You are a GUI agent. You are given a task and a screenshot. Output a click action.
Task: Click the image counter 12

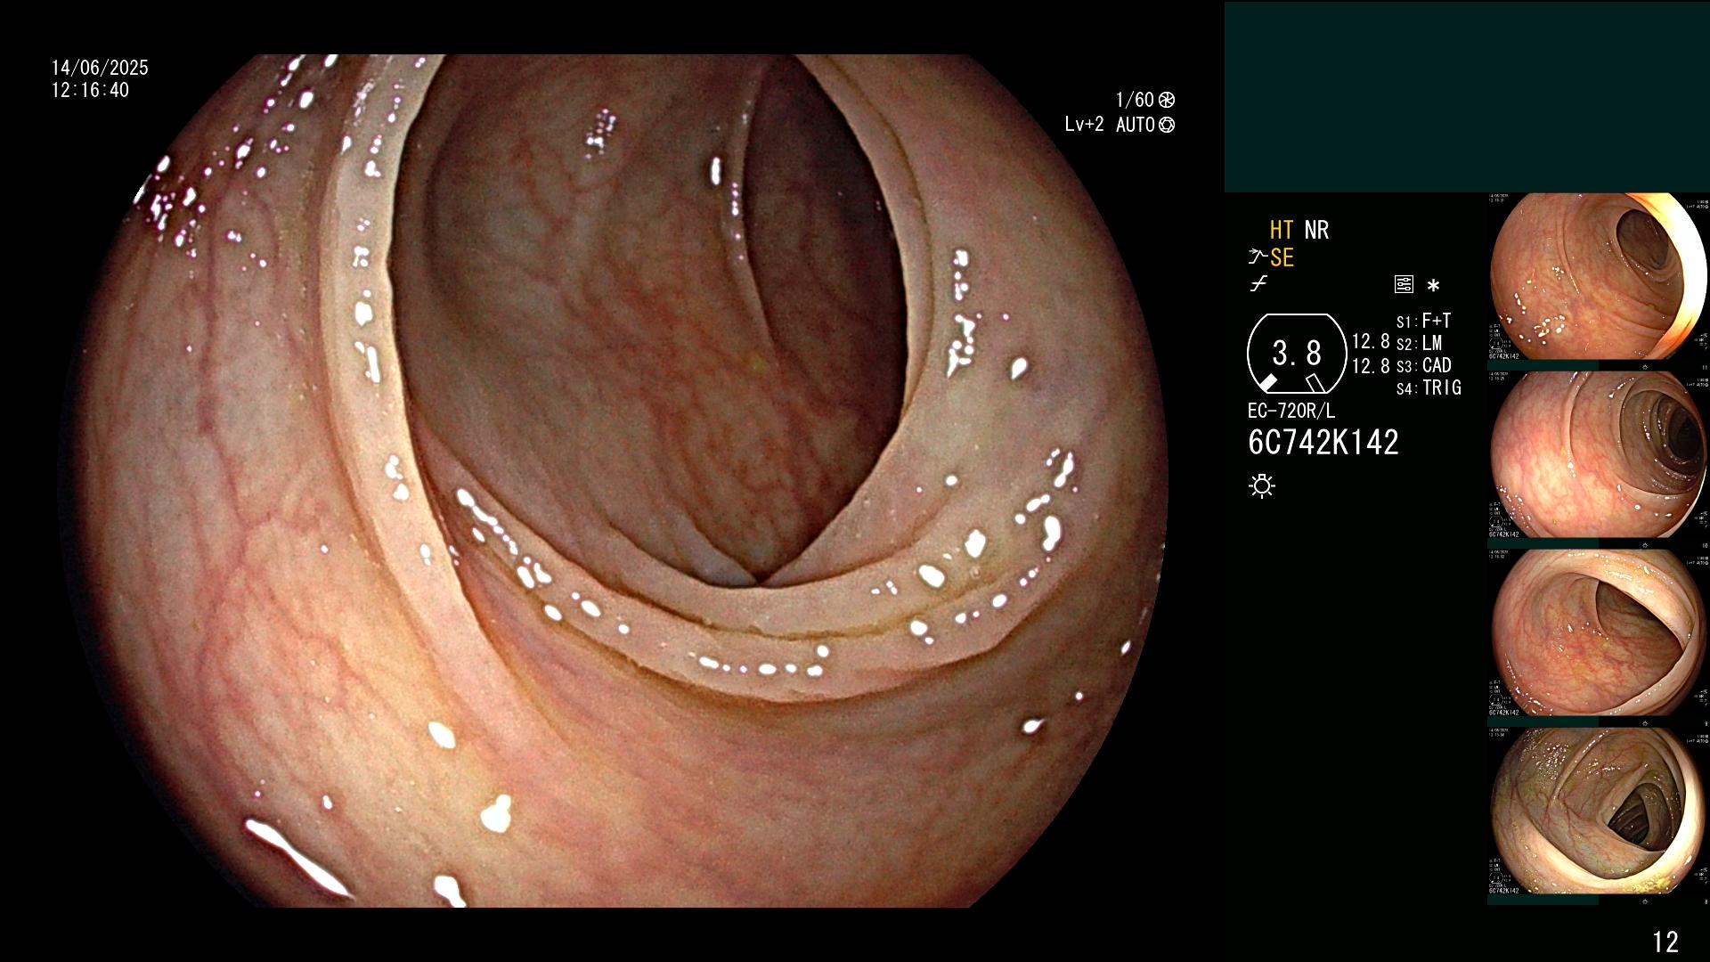tap(1665, 942)
